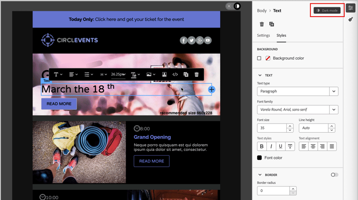The image size is (358, 200).
Task: Click the blue move handle beside text block
Action: pos(211,89)
